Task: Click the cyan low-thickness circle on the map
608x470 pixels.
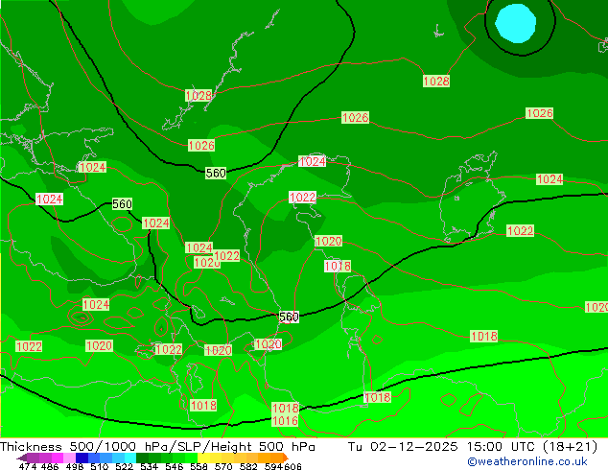Action: 515,23
